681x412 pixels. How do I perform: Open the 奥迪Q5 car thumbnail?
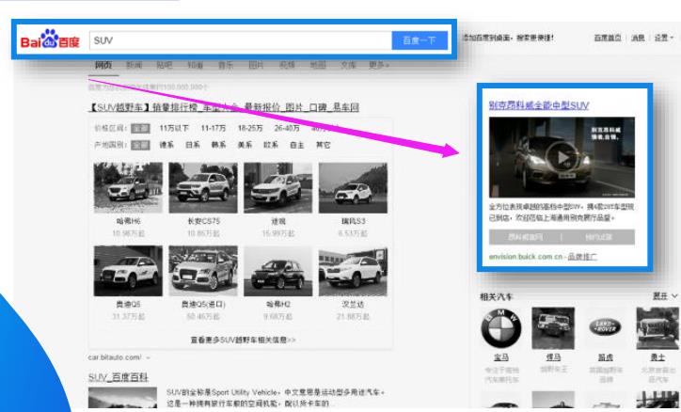coord(128,271)
